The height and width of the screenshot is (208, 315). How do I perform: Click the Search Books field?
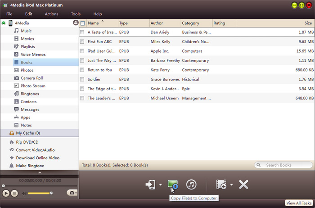(282, 165)
